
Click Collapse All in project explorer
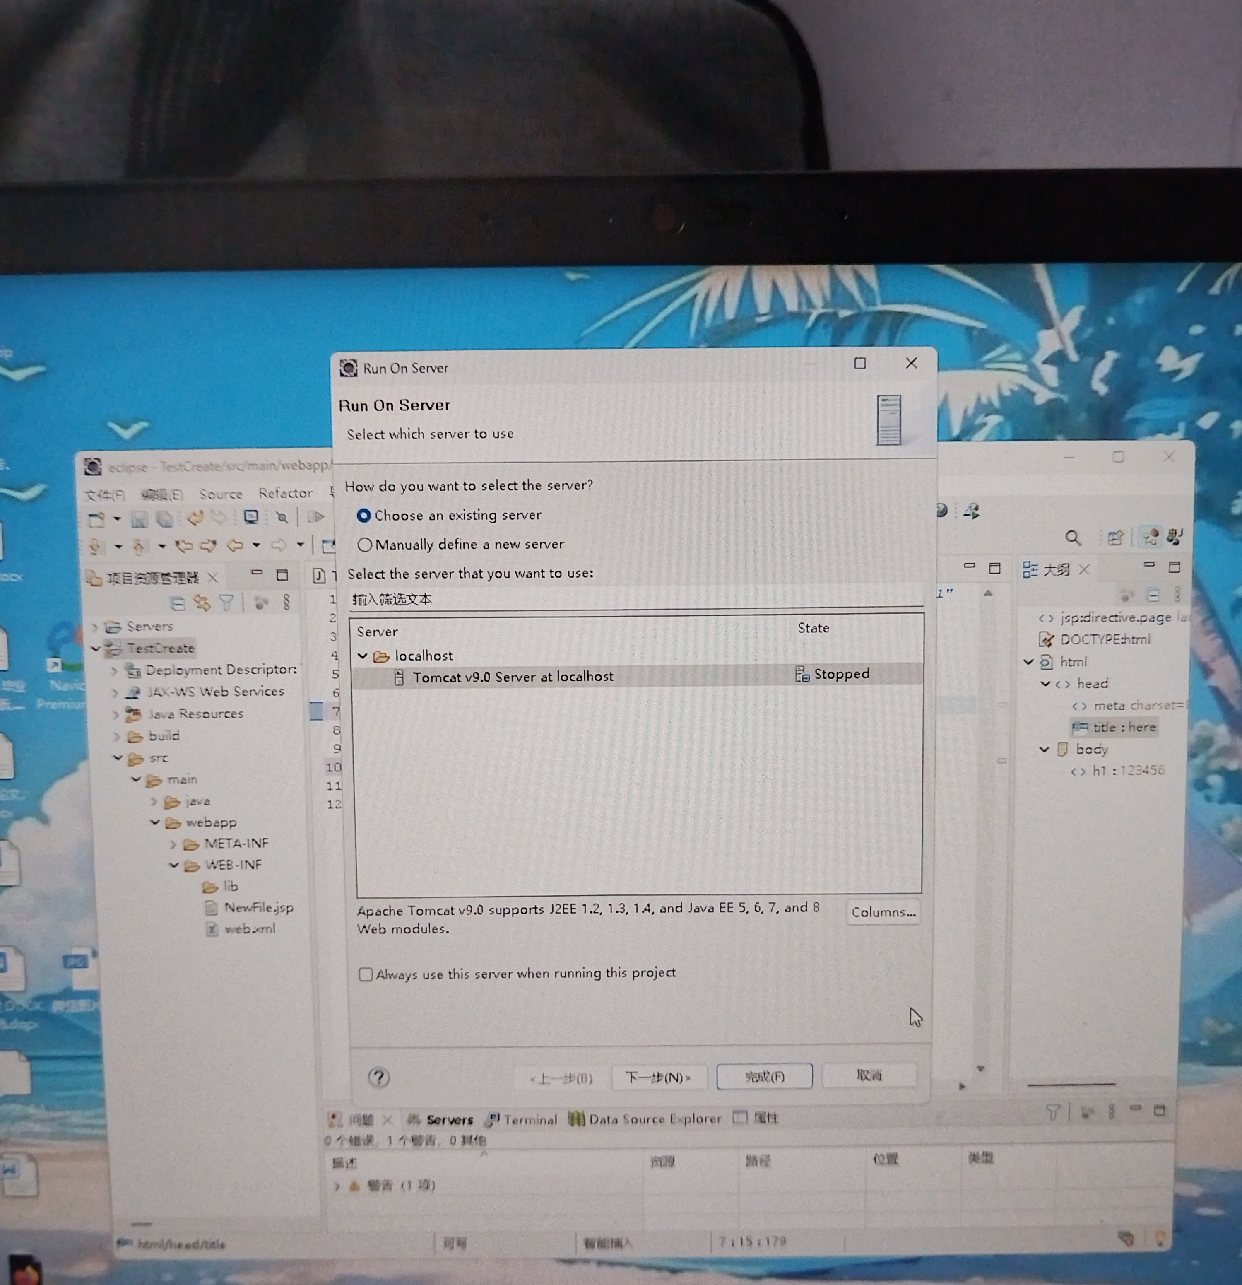click(178, 603)
